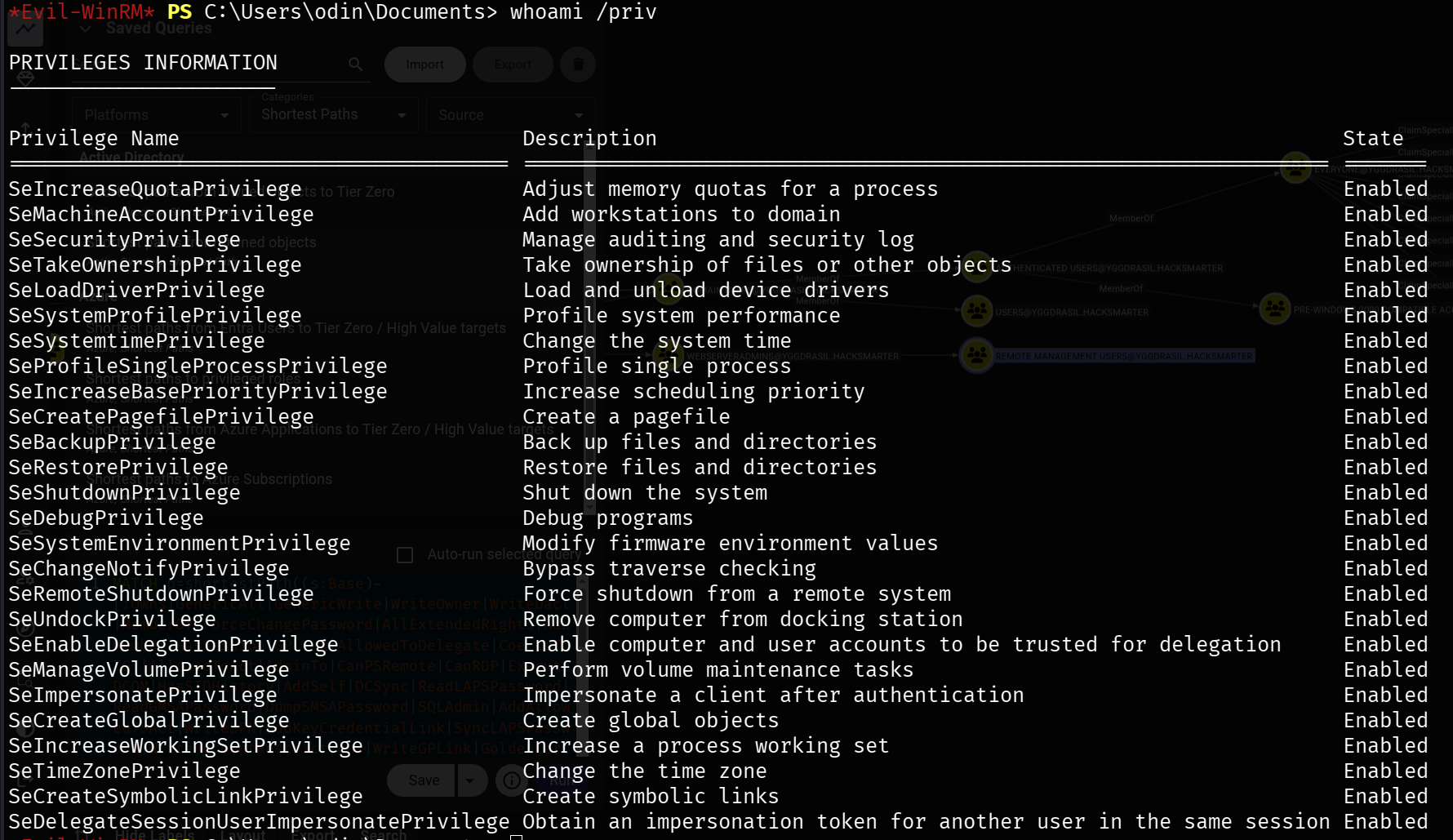Click the 'State' column header
The height and width of the screenshot is (840, 1453).
[x=1373, y=139]
